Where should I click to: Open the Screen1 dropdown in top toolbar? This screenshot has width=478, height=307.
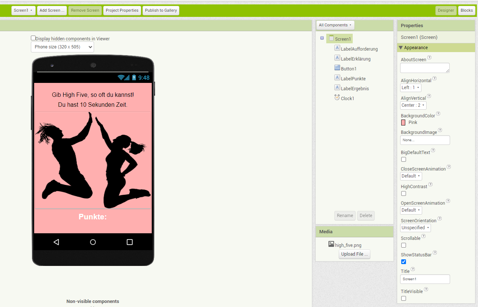coord(24,10)
